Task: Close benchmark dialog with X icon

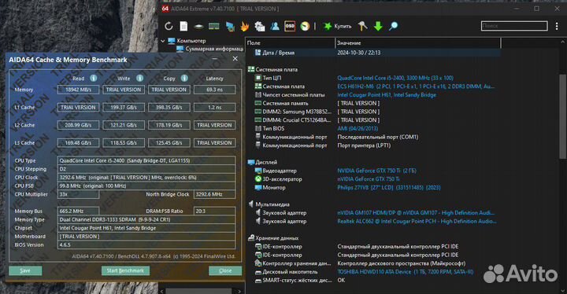Action: (x=235, y=58)
